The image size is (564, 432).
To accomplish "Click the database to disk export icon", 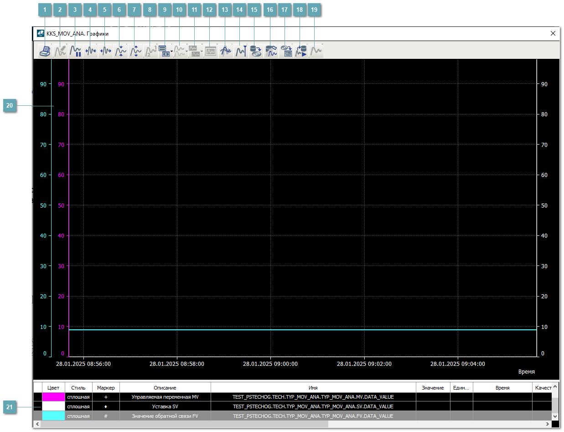I will [x=255, y=52].
